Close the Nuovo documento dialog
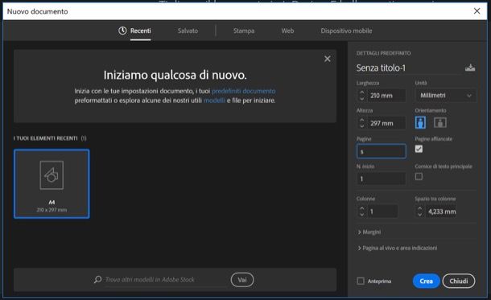Image resolution: width=491 pixels, height=300 pixels. point(477,11)
